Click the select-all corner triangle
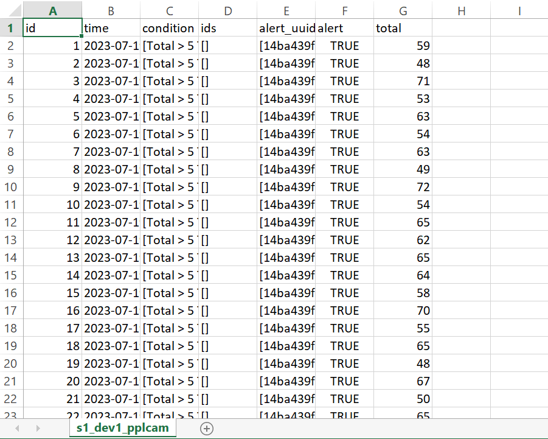This screenshot has height=439, width=548. click(x=11, y=10)
